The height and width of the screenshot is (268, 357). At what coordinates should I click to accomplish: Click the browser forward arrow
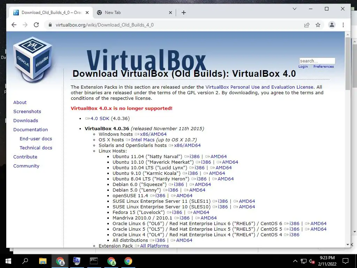click(x=25, y=25)
